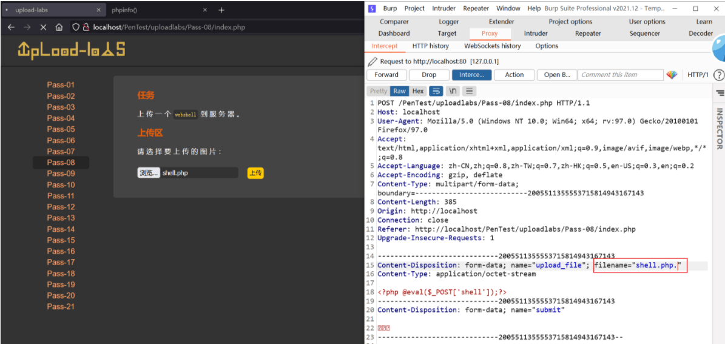
Task: Open the Burp menu
Action: (x=389, y=8)
